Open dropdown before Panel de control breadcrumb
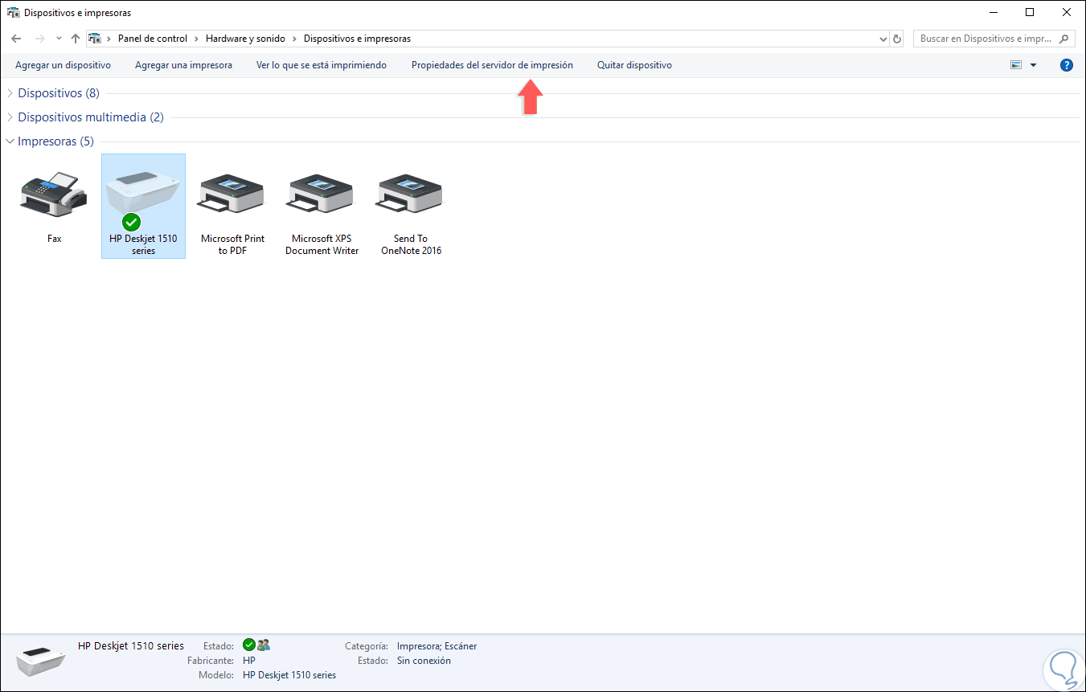1086x692 pixels. coord(109,39)
